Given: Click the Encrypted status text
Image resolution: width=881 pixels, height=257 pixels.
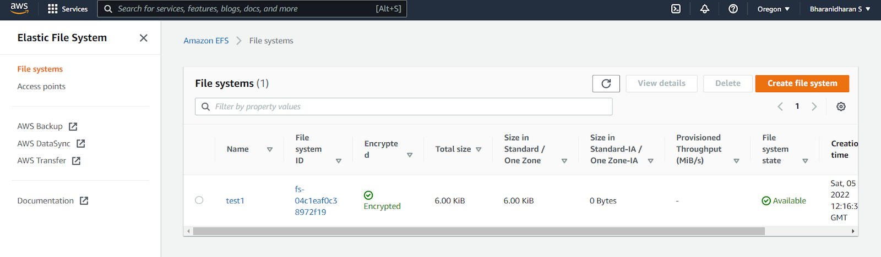Looking at the screenshot, I should point(382,206).
